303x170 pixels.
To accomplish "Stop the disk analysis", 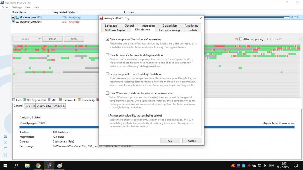I will 74,39.
